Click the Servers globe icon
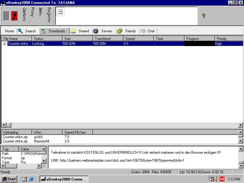Screen dimensions: 244x183 point(96,31)
